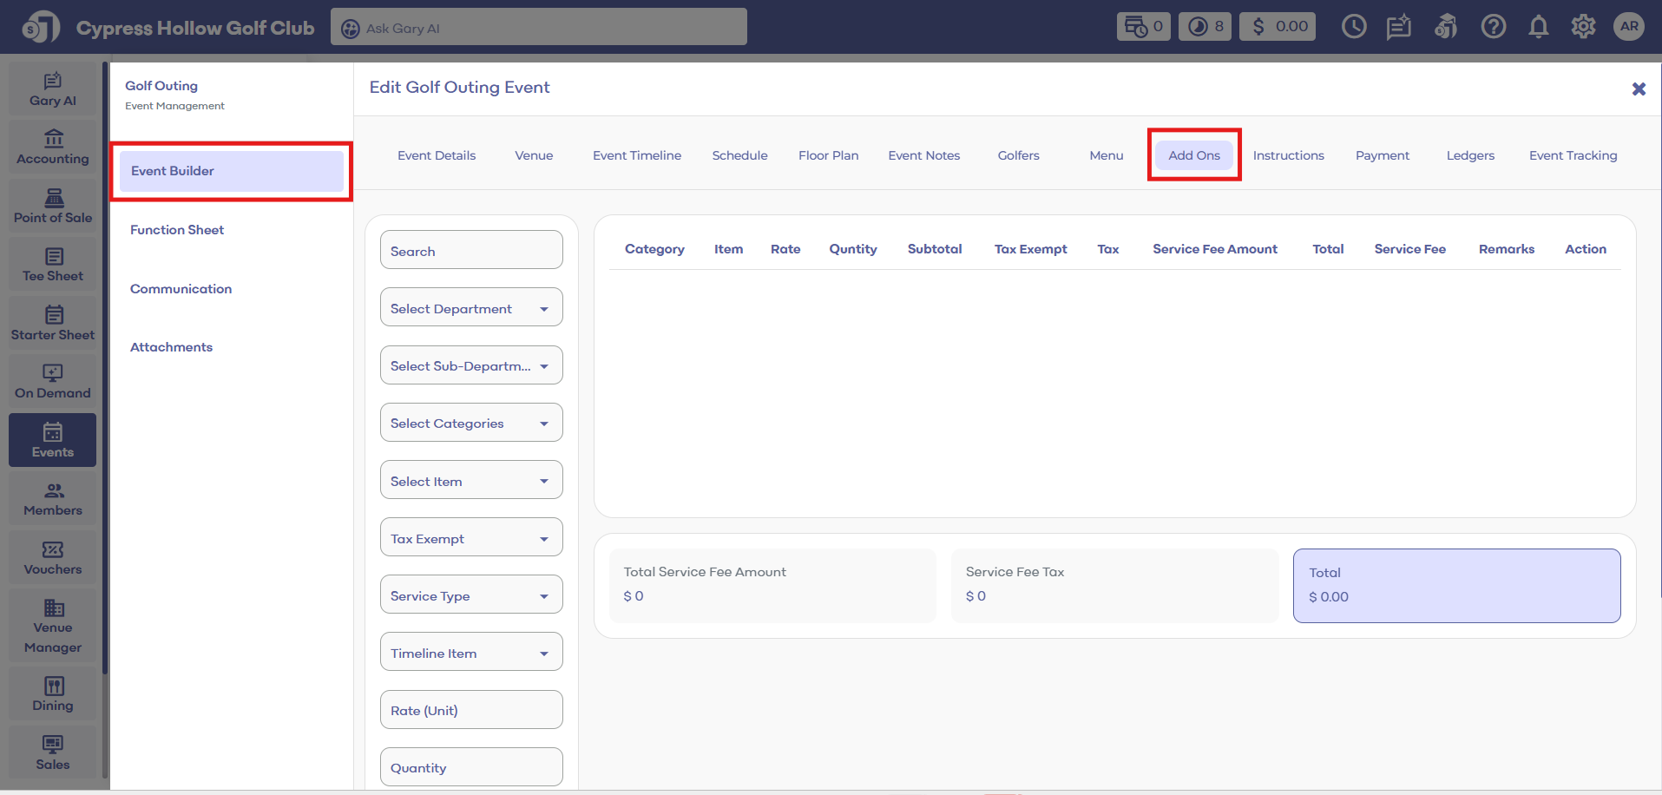Screen dimensions: 1662x795
Task: Open the Service Type dropdown
Action: 471,595
